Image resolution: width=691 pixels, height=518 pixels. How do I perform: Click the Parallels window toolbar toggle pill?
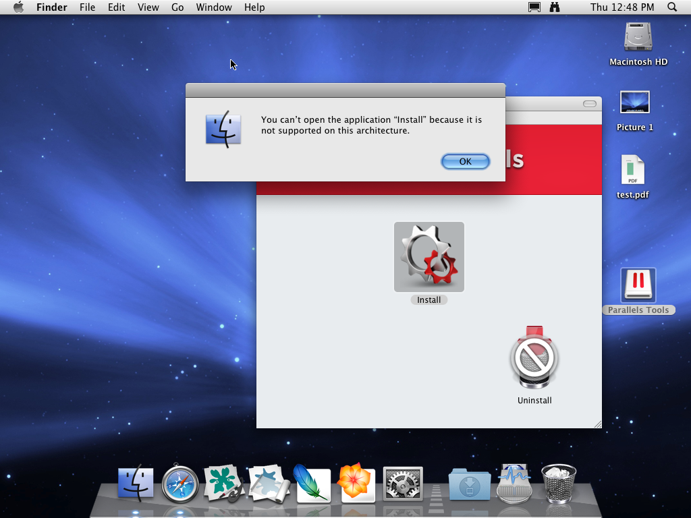pos(590,104)
